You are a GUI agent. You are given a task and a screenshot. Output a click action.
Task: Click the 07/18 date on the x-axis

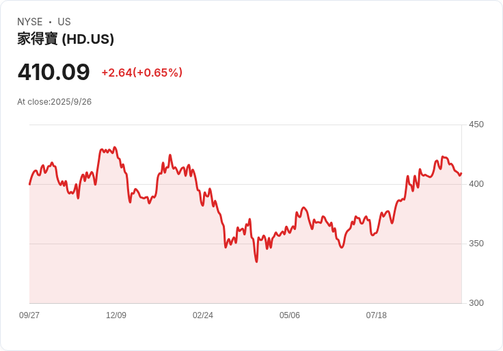pos(377,315)
